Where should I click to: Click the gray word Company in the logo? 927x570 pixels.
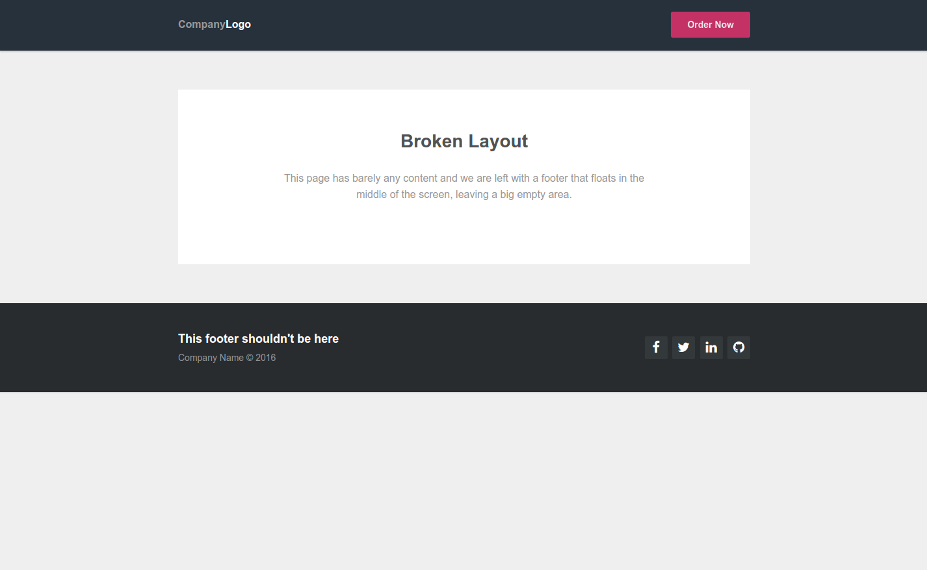202,25
